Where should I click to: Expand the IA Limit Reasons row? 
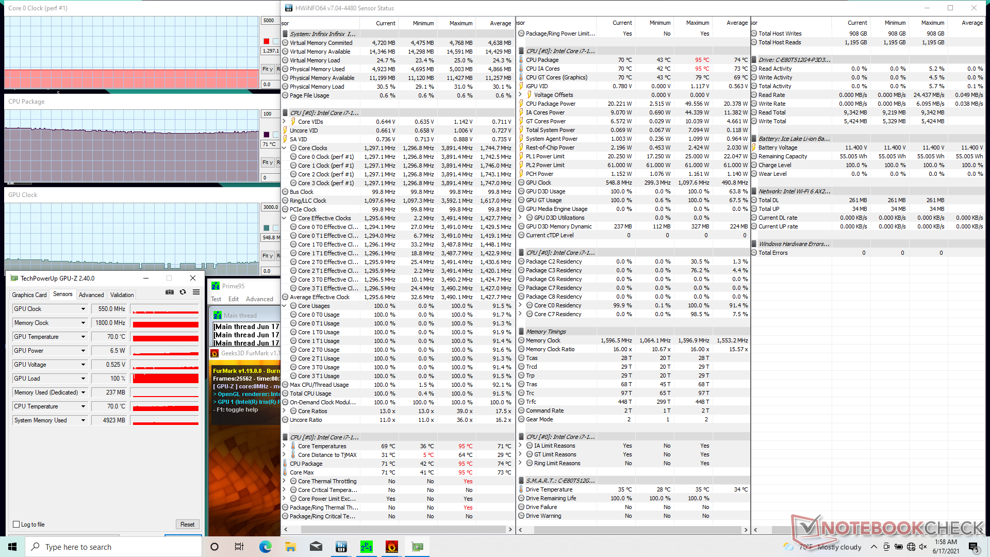520,446
